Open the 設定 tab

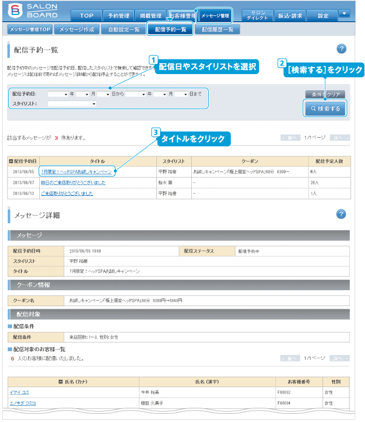coord(323,16)
